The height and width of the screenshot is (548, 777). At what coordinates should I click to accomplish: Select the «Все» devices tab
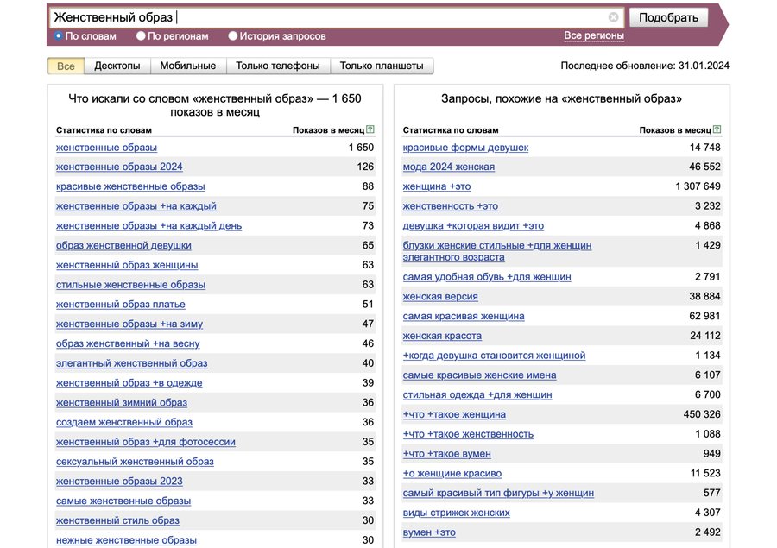coord(66,66)
